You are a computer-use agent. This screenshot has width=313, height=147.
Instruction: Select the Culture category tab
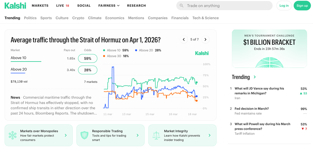point(62,18)
